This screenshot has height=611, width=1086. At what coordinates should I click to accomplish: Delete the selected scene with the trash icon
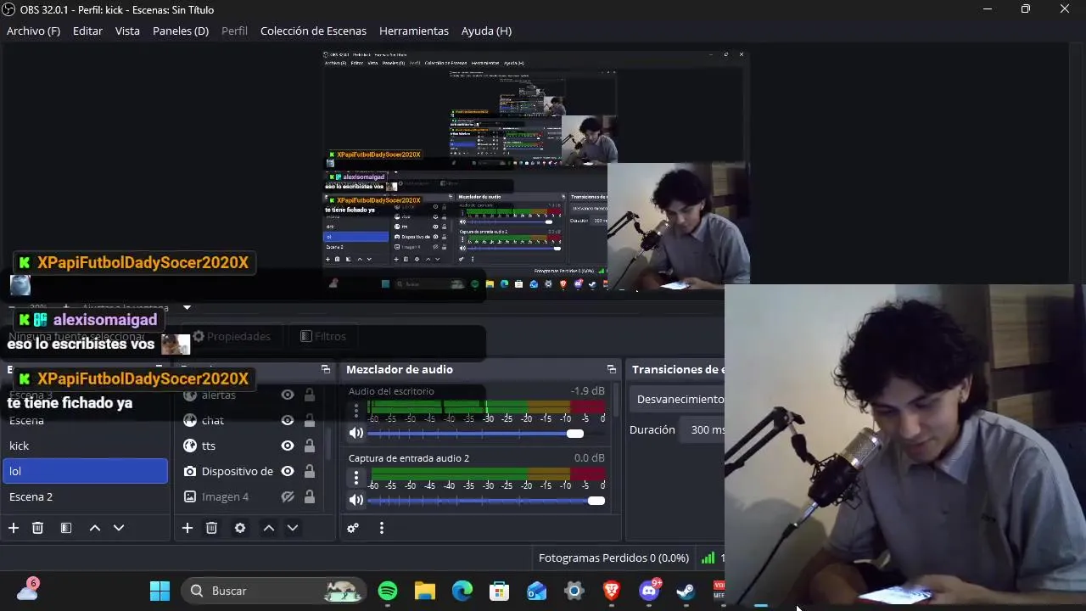[x=37, y=528]
